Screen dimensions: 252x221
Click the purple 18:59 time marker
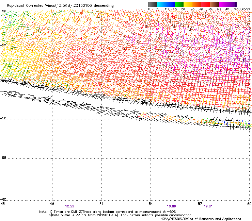pyautogui.click(x=69, y=206)
